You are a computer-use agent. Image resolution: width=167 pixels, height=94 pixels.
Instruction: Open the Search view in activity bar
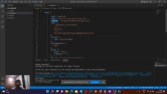pos(3,11)
